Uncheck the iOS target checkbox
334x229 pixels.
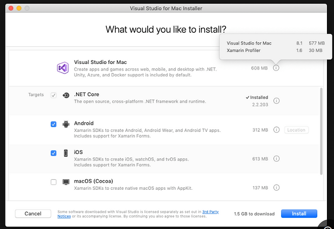tap(53, 153)
